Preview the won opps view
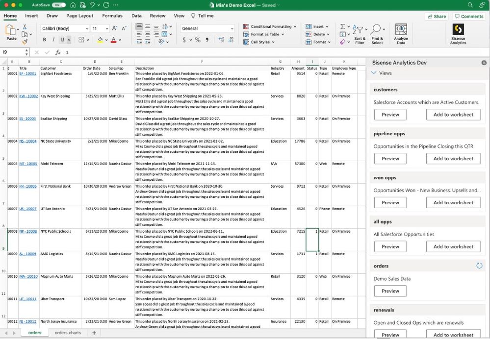Screen dimensions: 490x339 click(390, 203)
